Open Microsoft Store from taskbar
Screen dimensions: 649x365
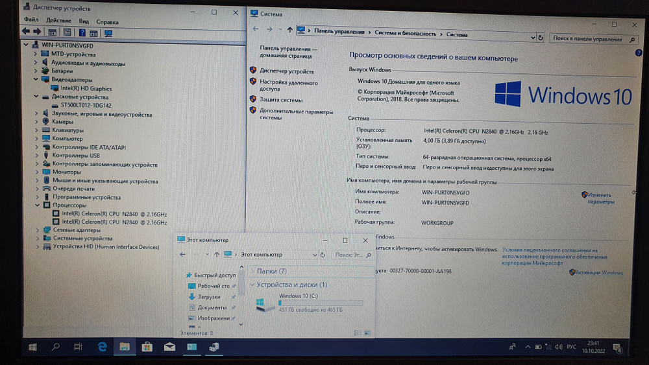coord(147,347)
